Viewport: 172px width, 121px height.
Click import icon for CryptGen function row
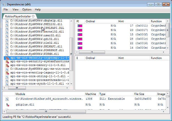(80, 26)
